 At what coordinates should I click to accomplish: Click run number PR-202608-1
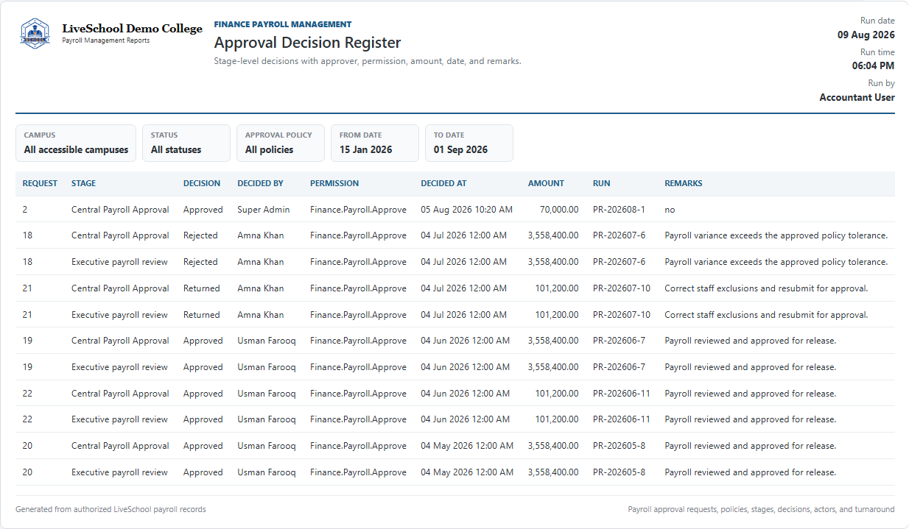619,210
